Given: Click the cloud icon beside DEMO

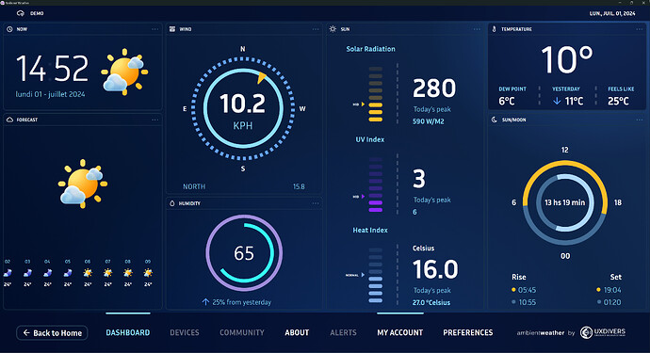Looking at the screenshot, I should tap(21, 13).
